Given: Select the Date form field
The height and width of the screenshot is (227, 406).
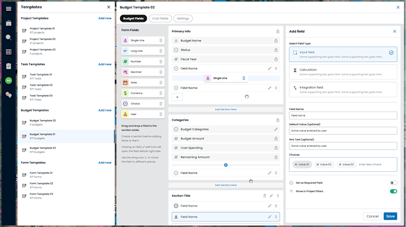Looking at the screenshot, I should click(x=143, y=83).
